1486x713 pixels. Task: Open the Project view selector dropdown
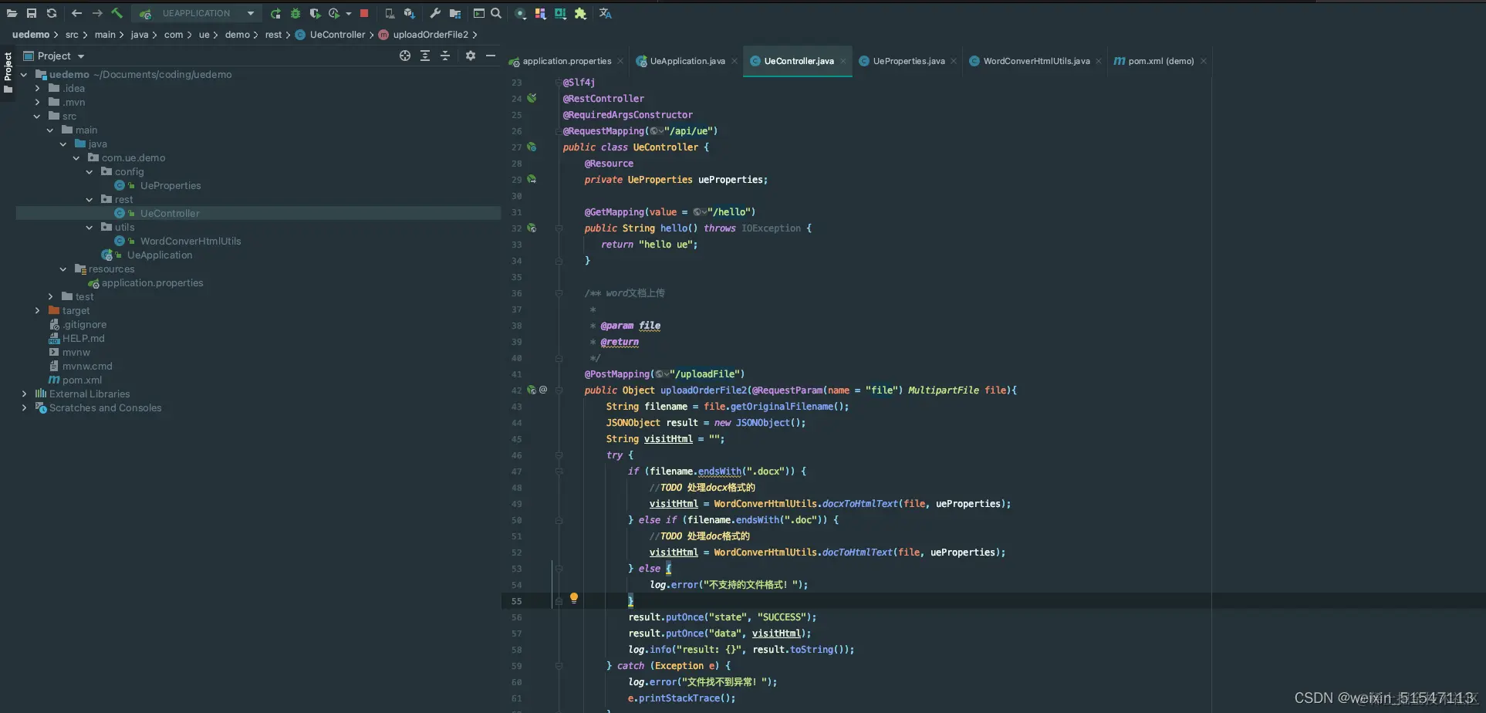54,56
